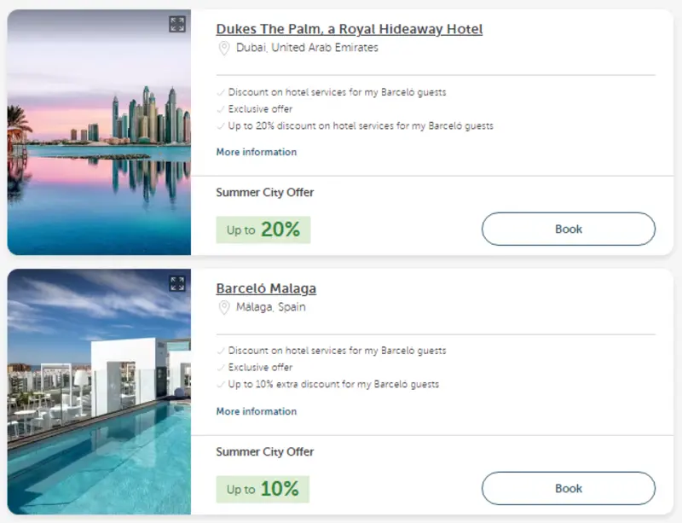Open the Malaga rooftop pool photo

(x=98, y=401)
